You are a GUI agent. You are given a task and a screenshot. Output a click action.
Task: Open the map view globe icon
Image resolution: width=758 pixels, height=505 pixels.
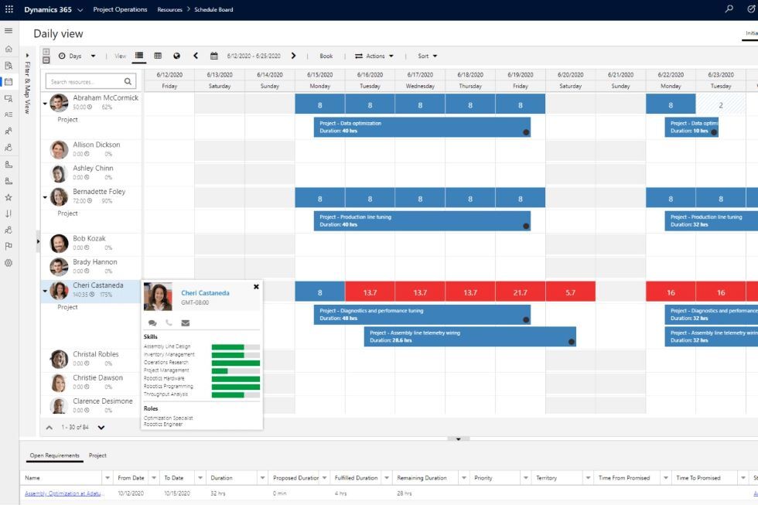click(176, 56)
